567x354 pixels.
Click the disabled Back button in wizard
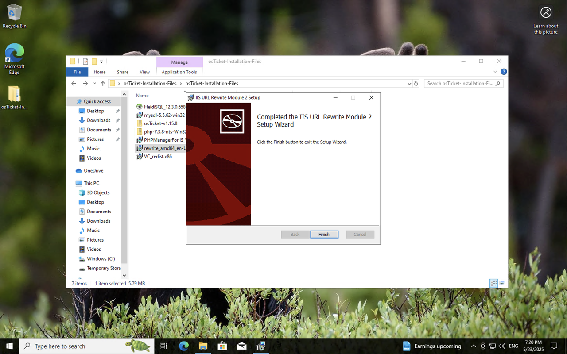(295, 235)
